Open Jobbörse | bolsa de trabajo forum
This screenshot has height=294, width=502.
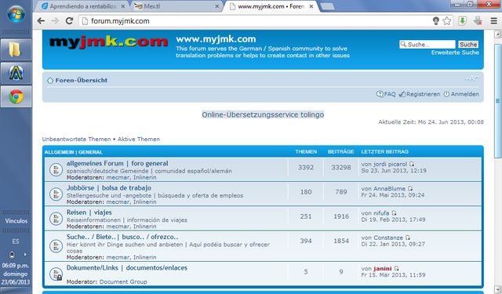pyautogui.click(x=109, y=188)
